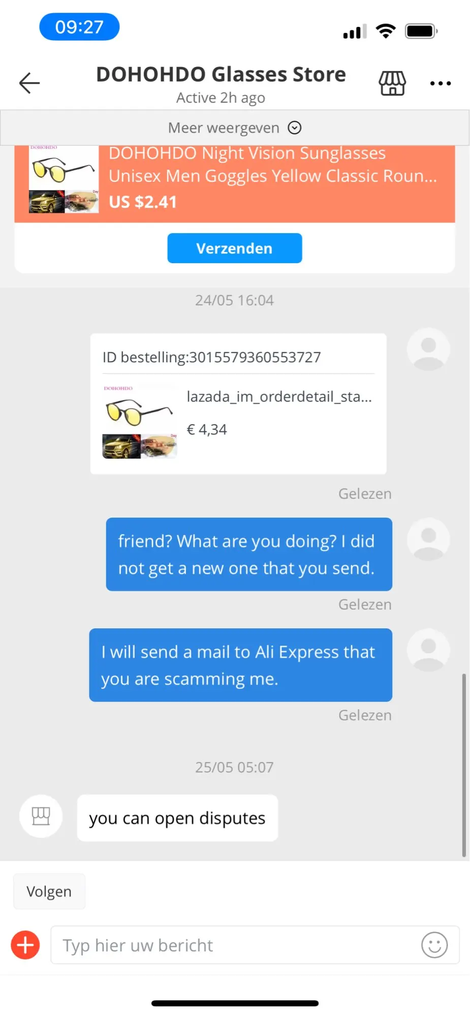Screen dimensions: 470x1016
Task: Tap the Volgen follow button
Action: (49, 891)
